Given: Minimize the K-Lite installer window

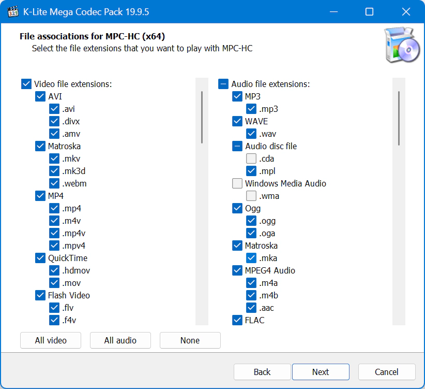Looking at the screenshot, I should [333, 12].
